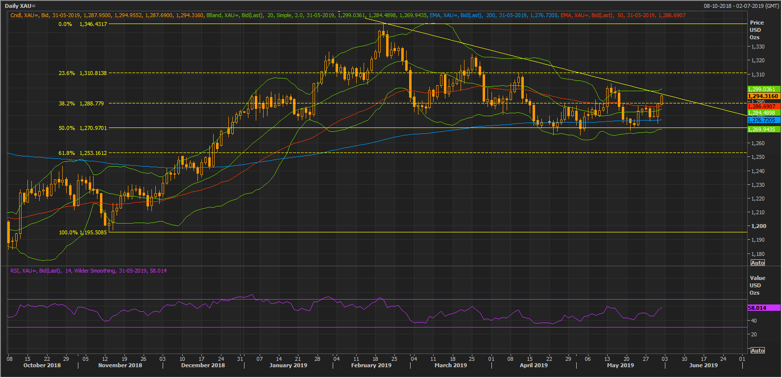Screen dimensions: 782x378
Task: Select the blue EMA 200 legend entry
Action: point(494,15)
